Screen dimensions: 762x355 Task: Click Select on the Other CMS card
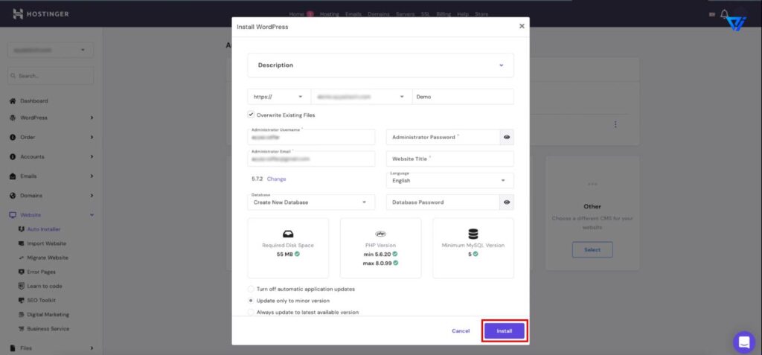pyautogui.click(x=592, y=249)
